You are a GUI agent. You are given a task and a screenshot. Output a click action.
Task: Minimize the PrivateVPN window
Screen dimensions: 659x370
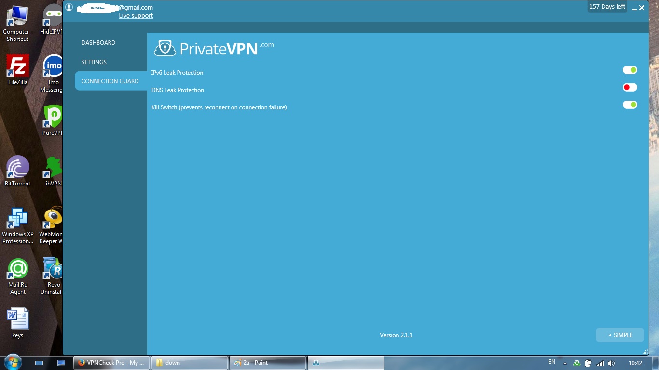click(x=634, y=8)
